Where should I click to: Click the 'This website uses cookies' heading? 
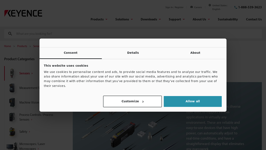pyautogui.click(x=66, y=66)
